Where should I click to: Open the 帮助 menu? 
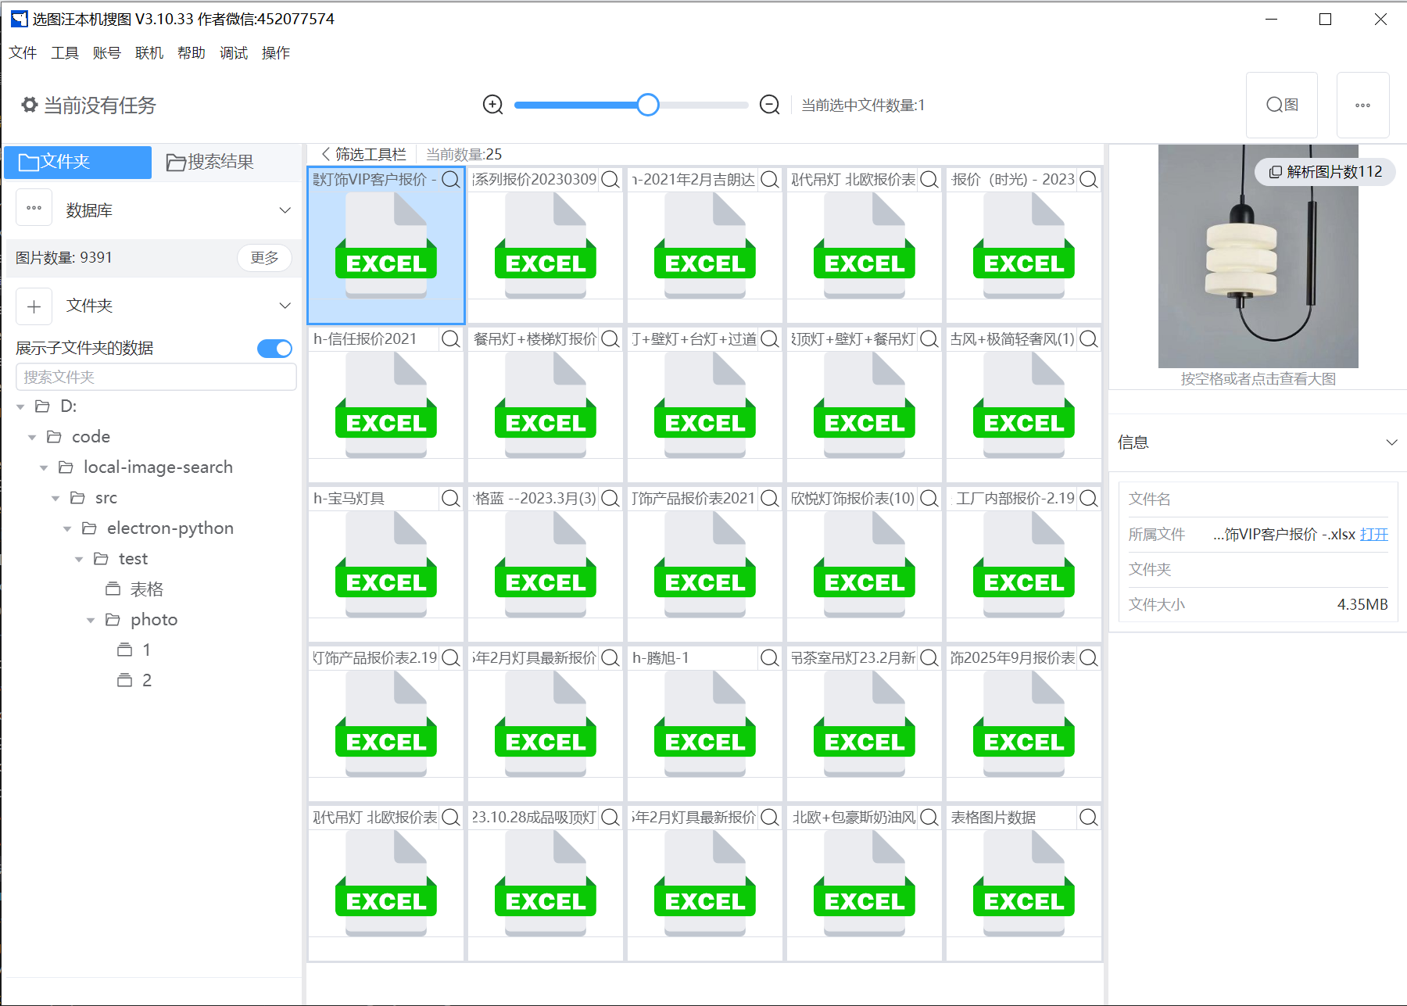click(191, 52)
